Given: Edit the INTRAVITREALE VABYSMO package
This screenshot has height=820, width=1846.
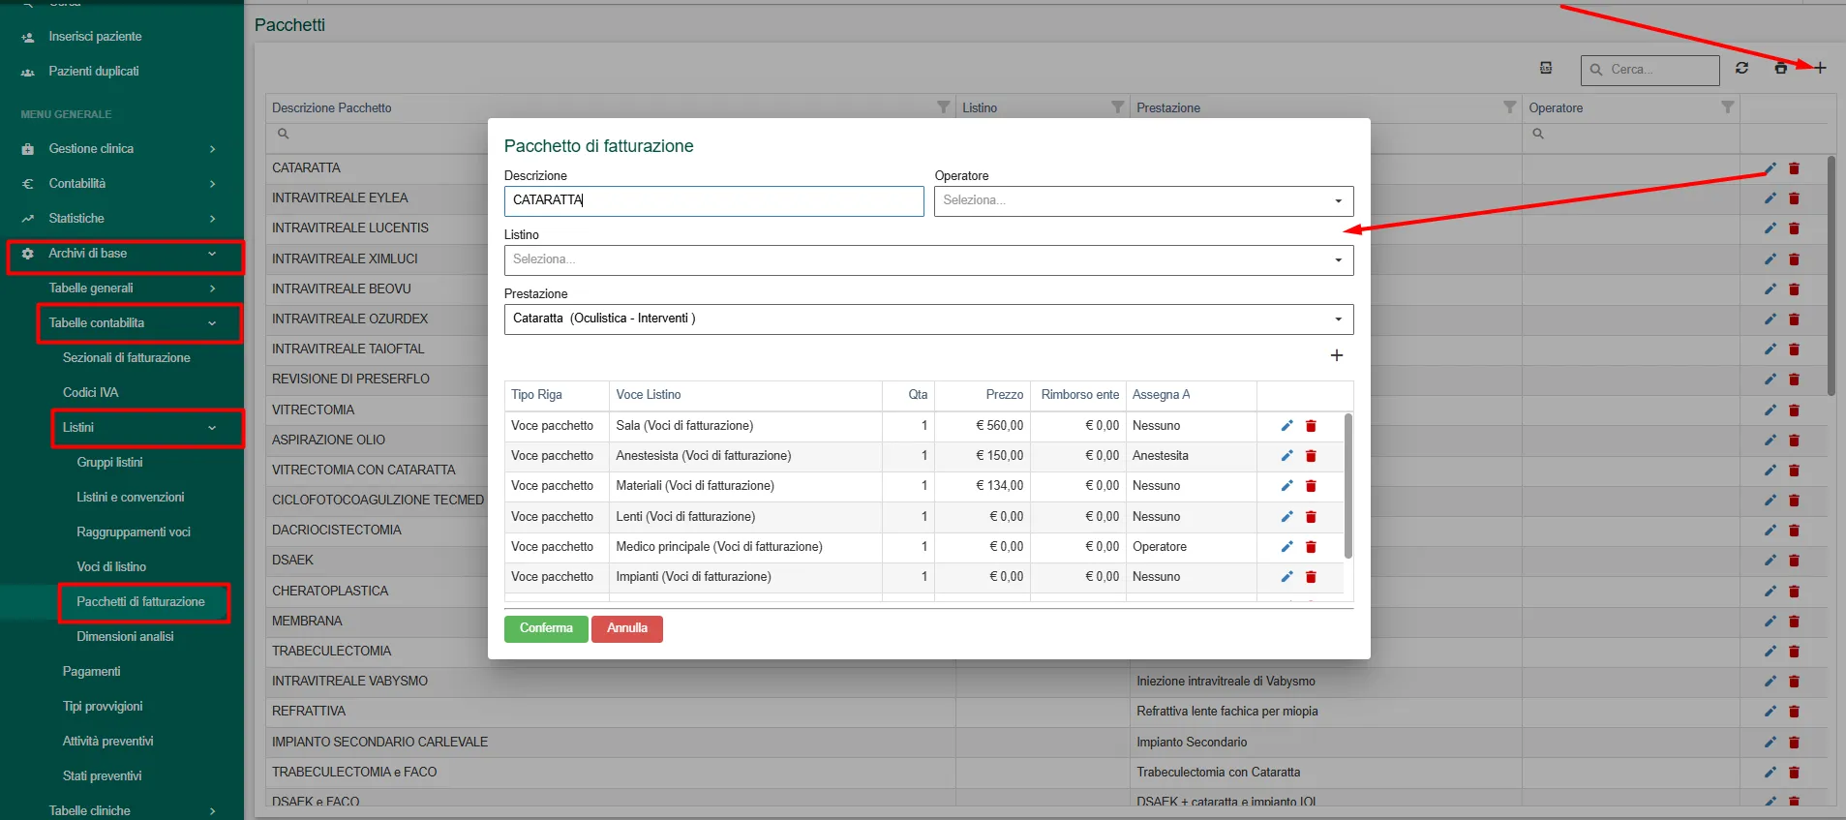Looking at the screenshot, I should point(1770,681).
